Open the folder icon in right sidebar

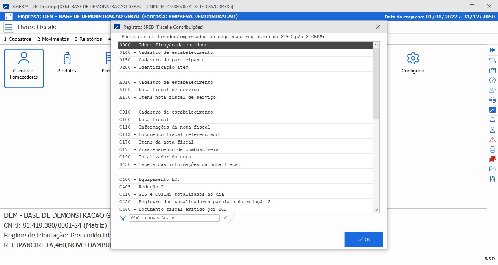point(492,169)
